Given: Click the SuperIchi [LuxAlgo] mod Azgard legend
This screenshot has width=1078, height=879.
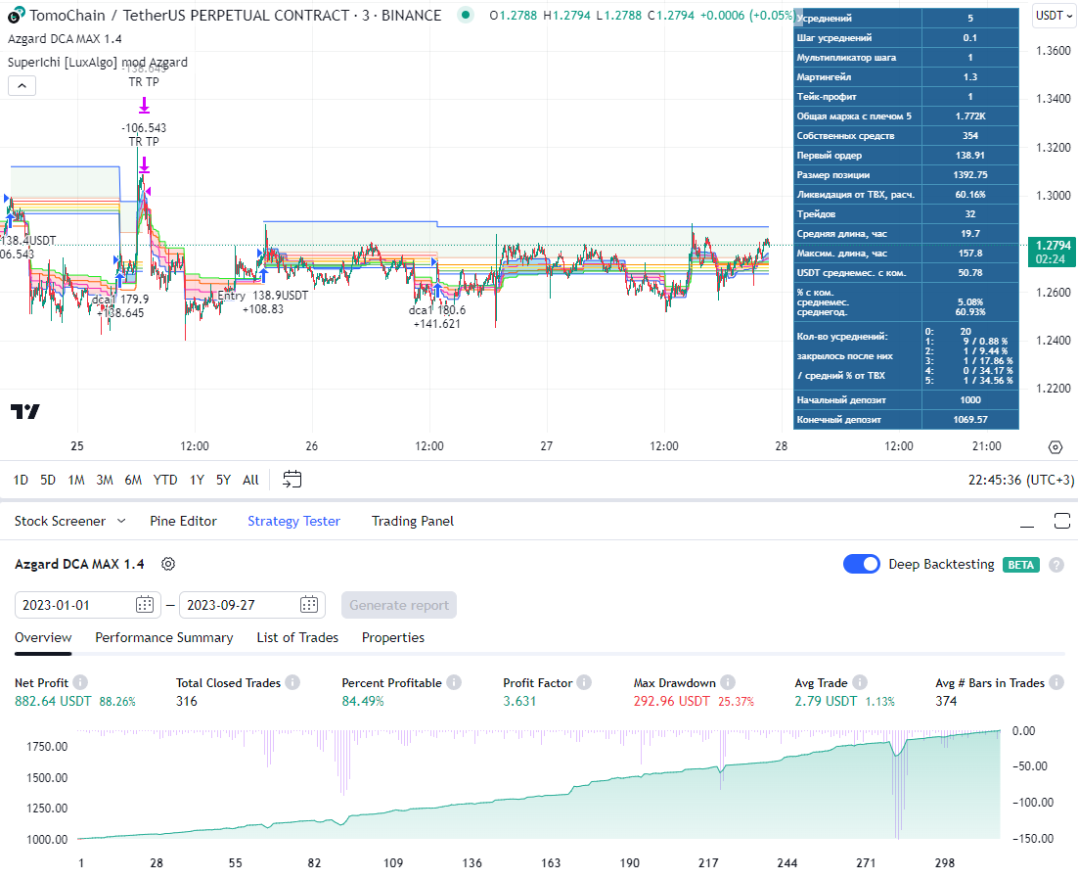Looking at the screenshot, I should point(97,62).
